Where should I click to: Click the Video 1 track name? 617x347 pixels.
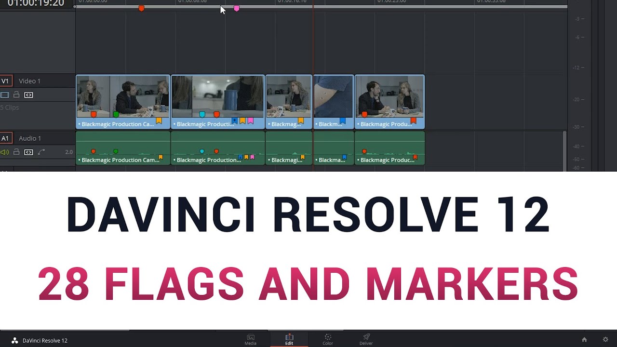point(29,81)
